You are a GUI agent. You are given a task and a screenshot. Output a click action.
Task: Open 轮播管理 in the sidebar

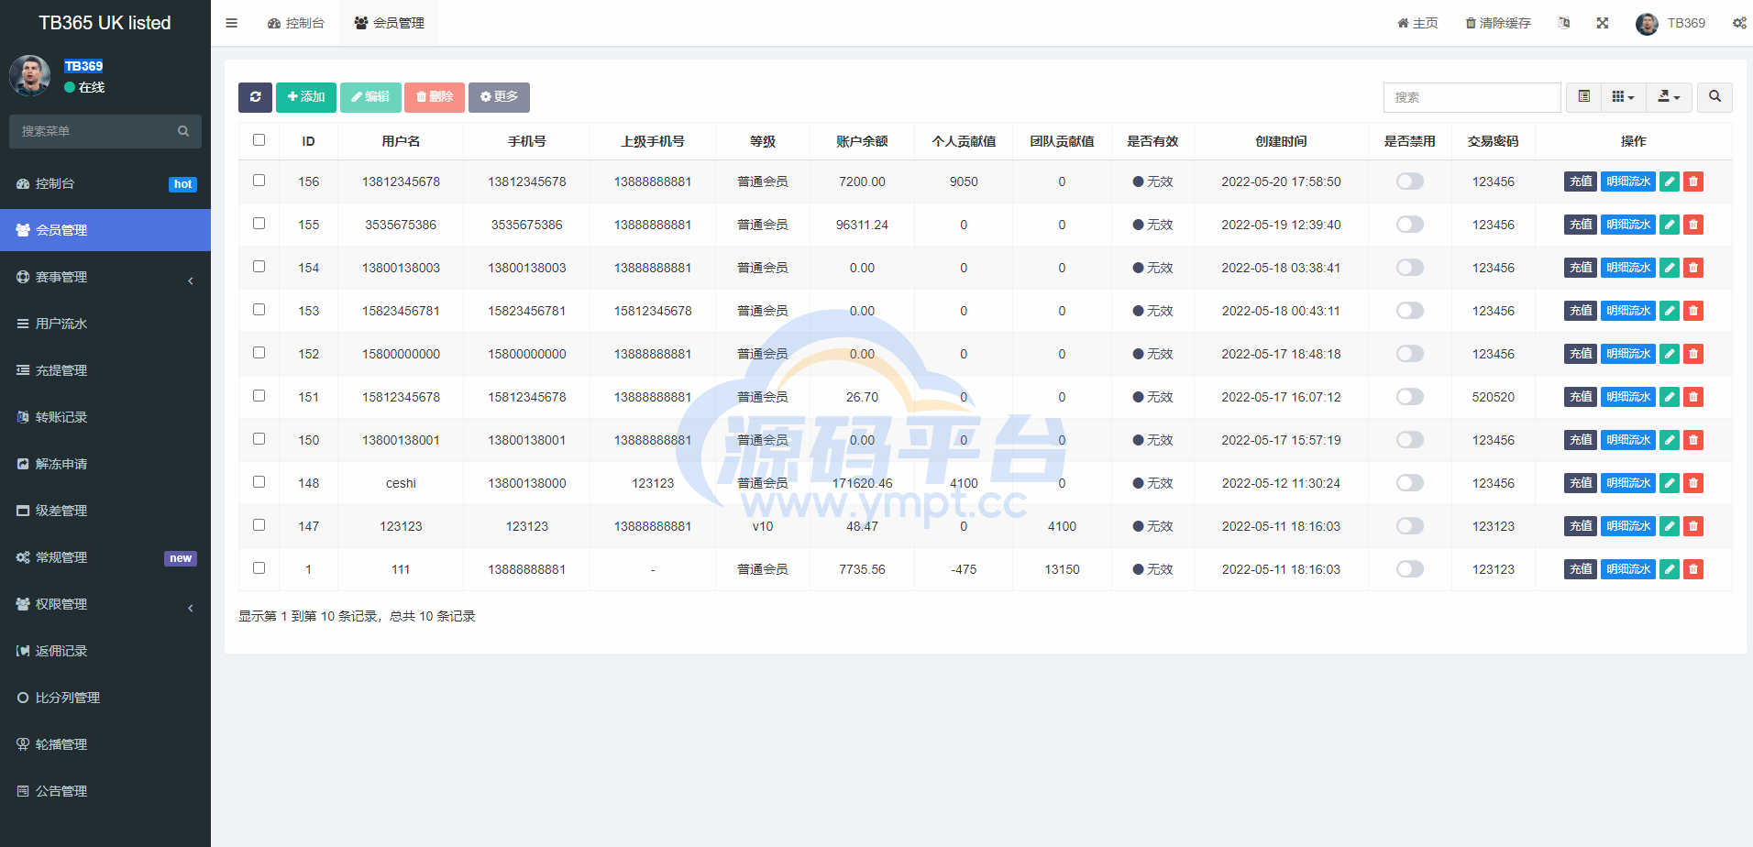point(105,744)
